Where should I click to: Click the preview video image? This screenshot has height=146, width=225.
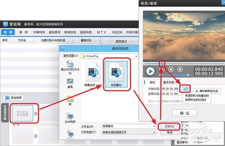(184, 36)
